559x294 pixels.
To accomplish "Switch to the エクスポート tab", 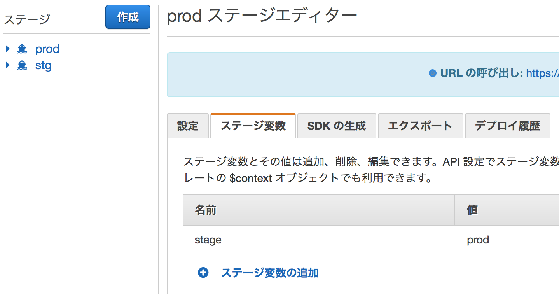I will tap(420, 126).
